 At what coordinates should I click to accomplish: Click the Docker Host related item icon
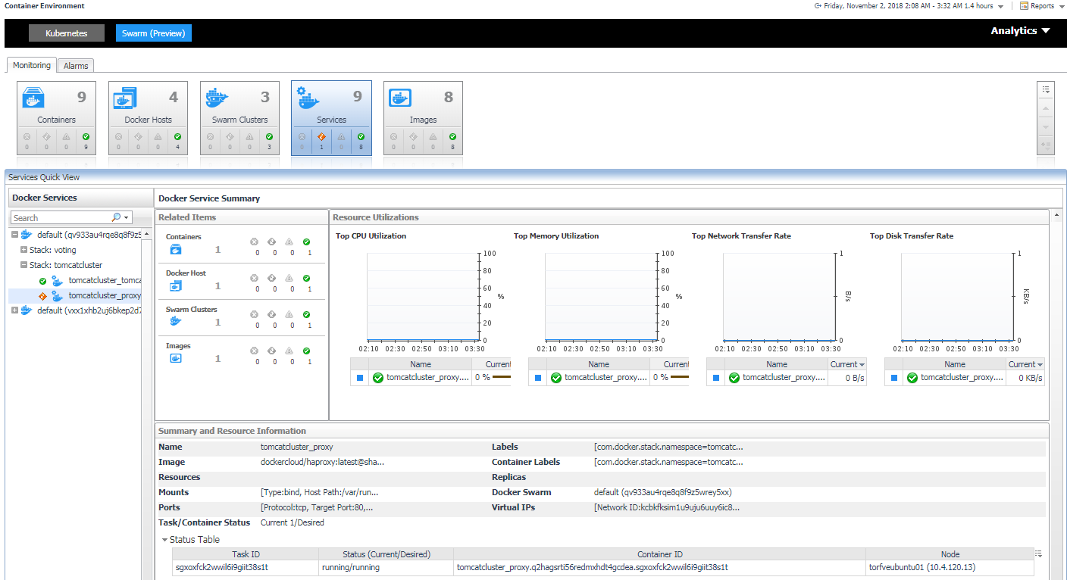point(176,286)
